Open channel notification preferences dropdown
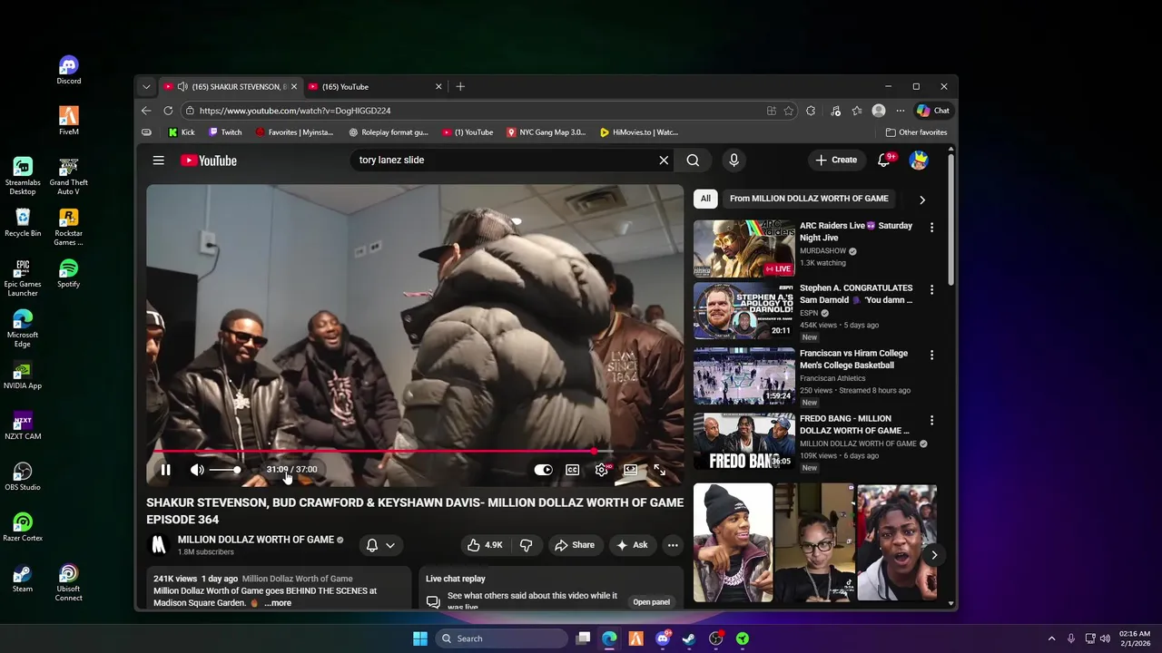Screen dimensions: 1162x653 click(x=380, y=545)
